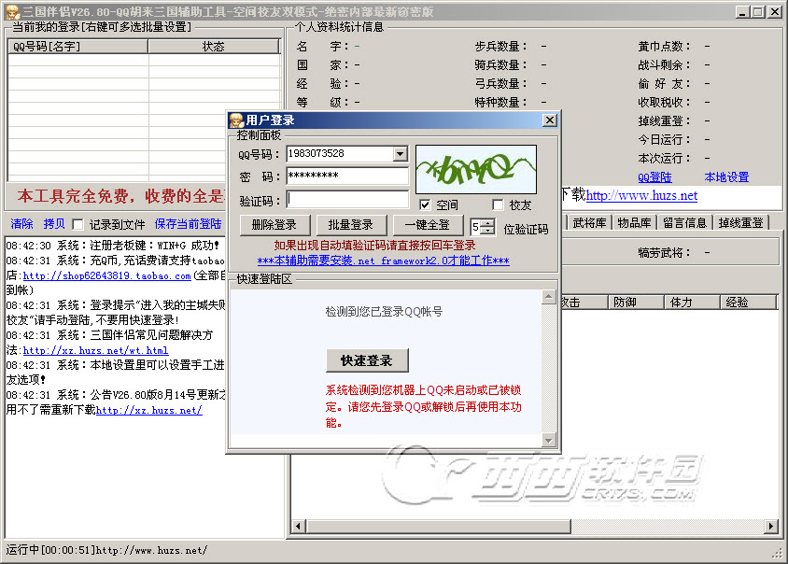Open the .net framework2.0 install link
The height and width of the screenshot is (564, 788).
383,261
